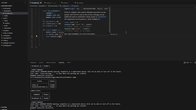Click the split terminal panel icon
The image size is (196, 110).
point(195,62)
